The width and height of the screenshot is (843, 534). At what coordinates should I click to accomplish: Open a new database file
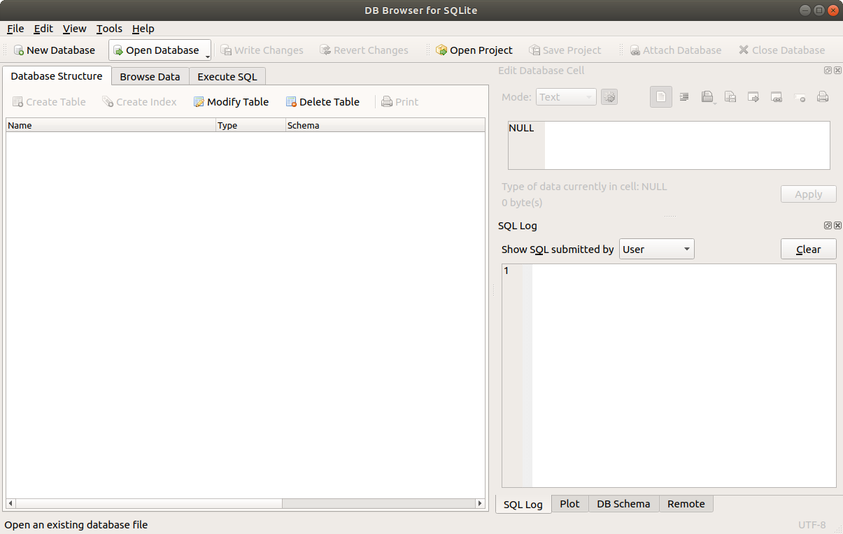click(x=55, y=50)
